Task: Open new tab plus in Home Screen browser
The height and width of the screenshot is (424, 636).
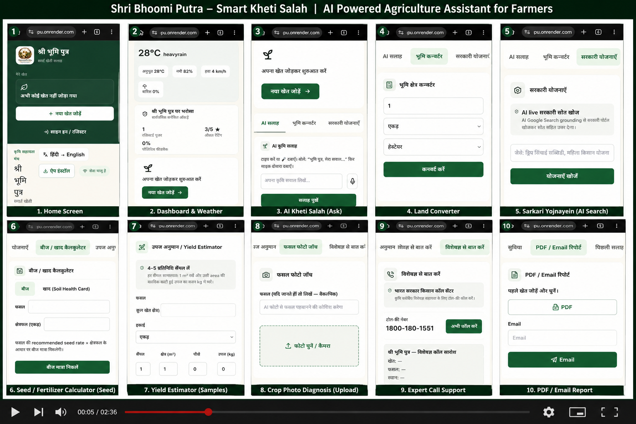Action: [84, 32]
